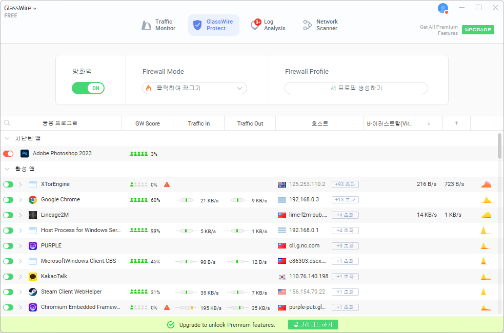Go to the Network Scanner tab
The width and height of the screenshot is (504, 333).
coord(320,25)
